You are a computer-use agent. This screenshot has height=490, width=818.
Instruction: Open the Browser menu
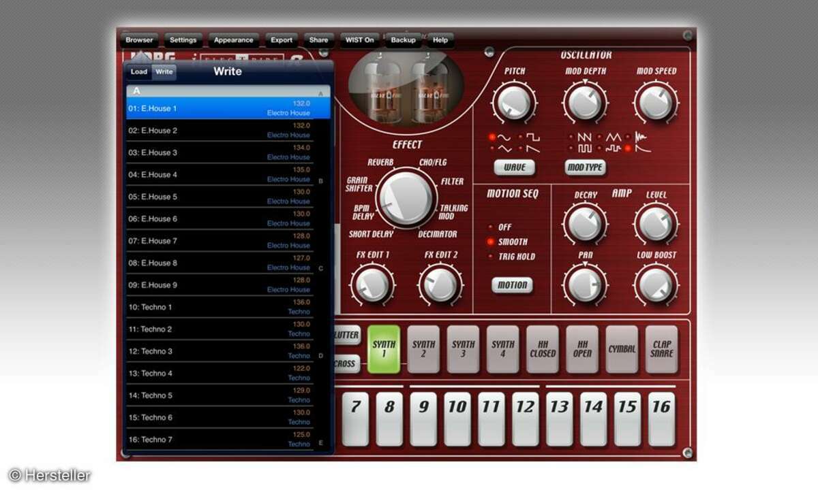tap(139, 40)
